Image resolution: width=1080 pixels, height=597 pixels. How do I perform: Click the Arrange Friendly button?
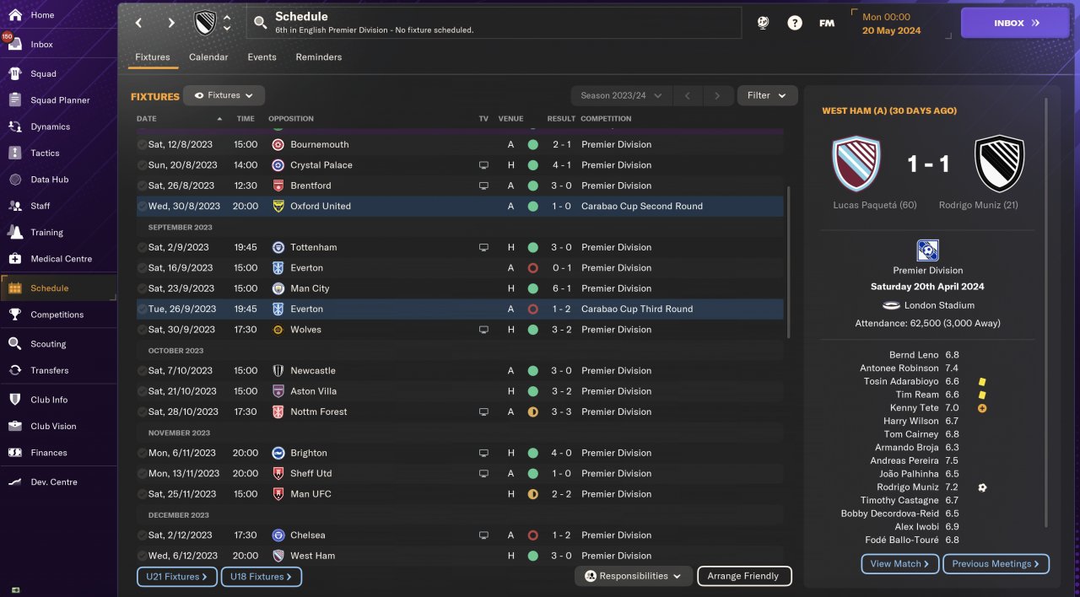coord(743,577)
